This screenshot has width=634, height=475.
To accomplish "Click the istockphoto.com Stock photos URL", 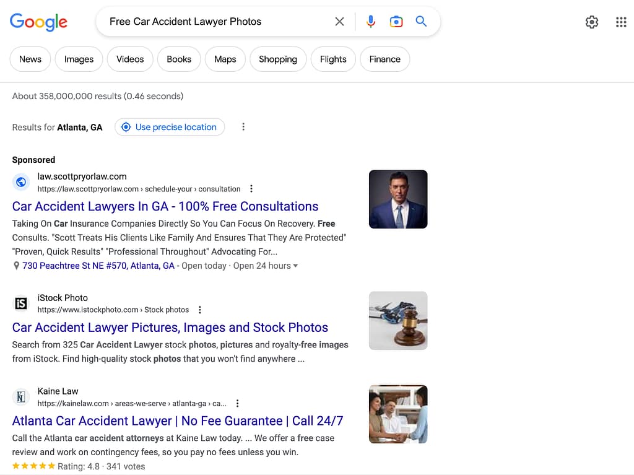I will click(x=113, y=310).
